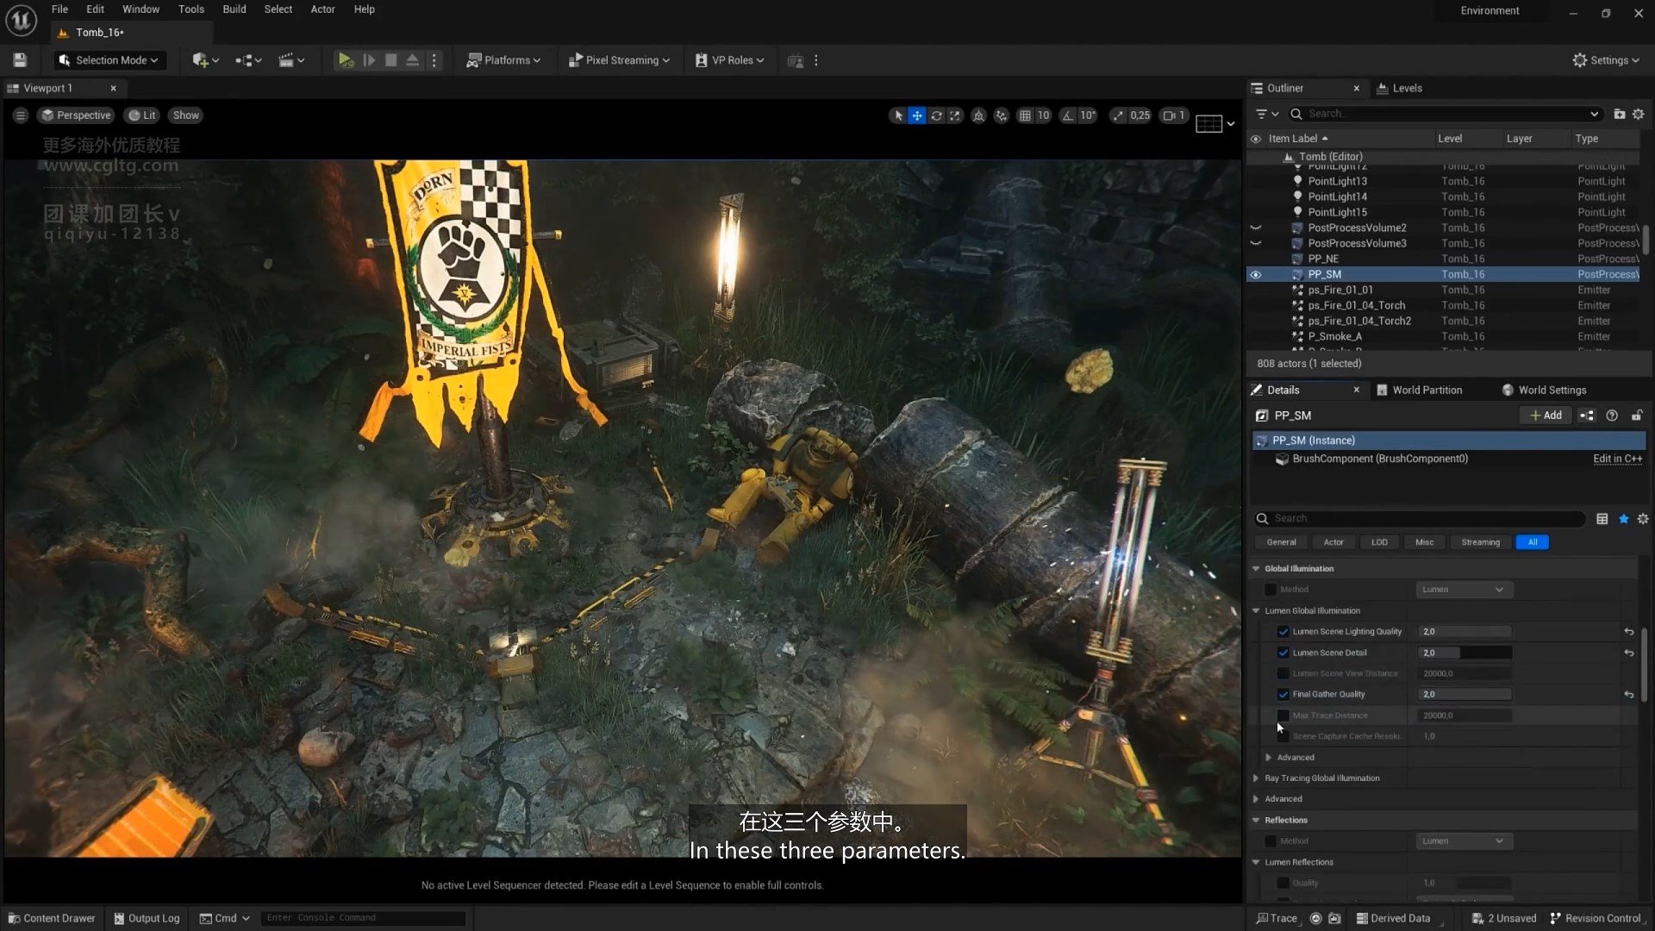Activate the Translate move tool
This screenshot has height=931, width=1655.
coord(917,116)
